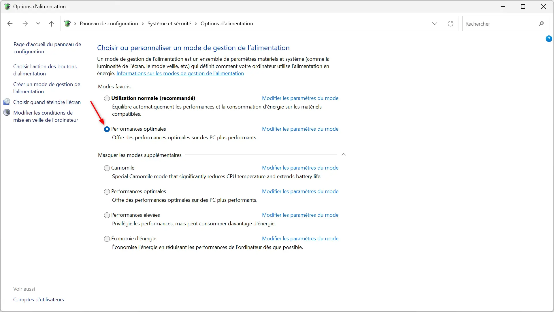Expand chevron before Panneau de configuration breadcrumb

click(75, 24)
